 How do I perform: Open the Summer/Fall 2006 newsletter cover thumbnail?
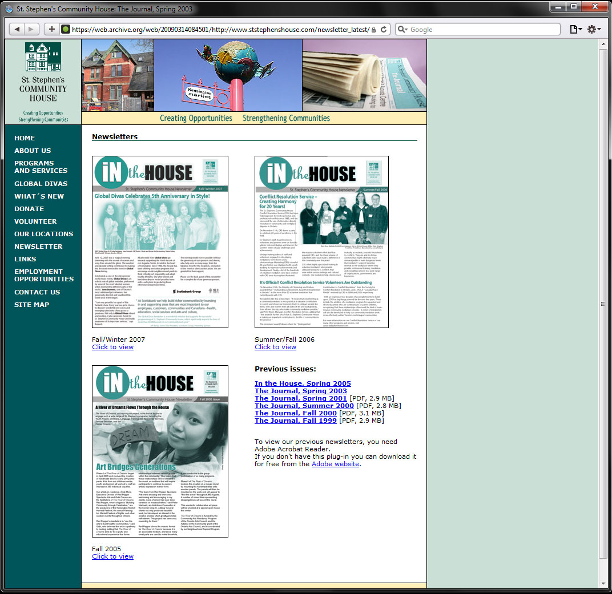321,242
